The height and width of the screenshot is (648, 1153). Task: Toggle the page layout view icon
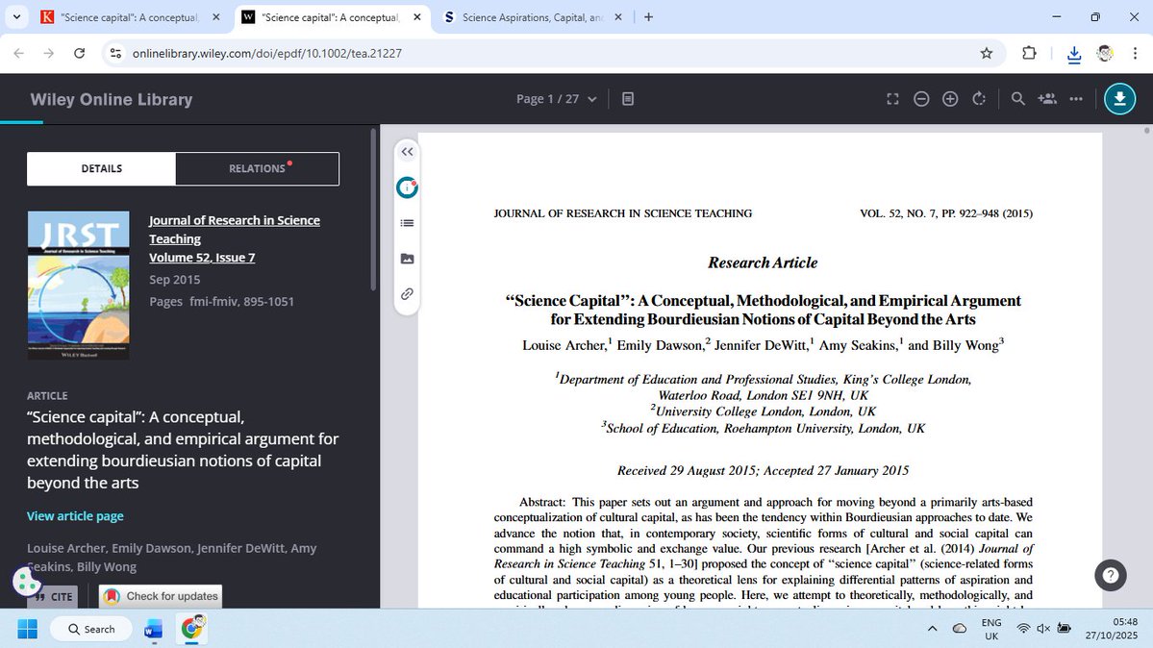click(x=628, y=99)
